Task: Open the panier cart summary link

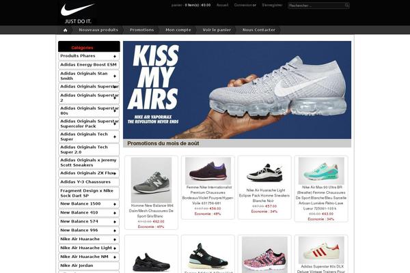Action: 191,5
